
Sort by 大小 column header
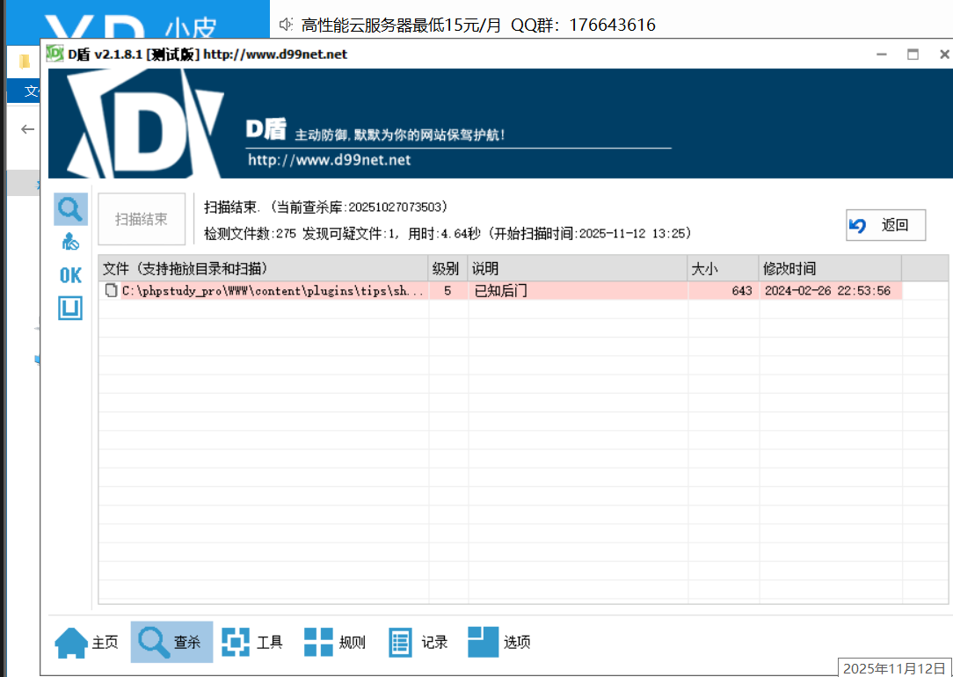(x=722, y=268)
